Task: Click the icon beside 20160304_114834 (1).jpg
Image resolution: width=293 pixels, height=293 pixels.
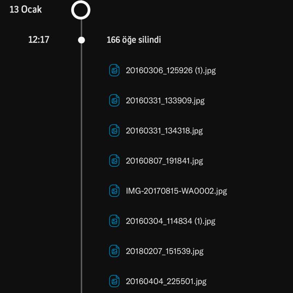Action: tap(114, 221)
